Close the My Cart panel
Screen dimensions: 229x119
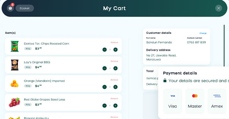[219, 8]
